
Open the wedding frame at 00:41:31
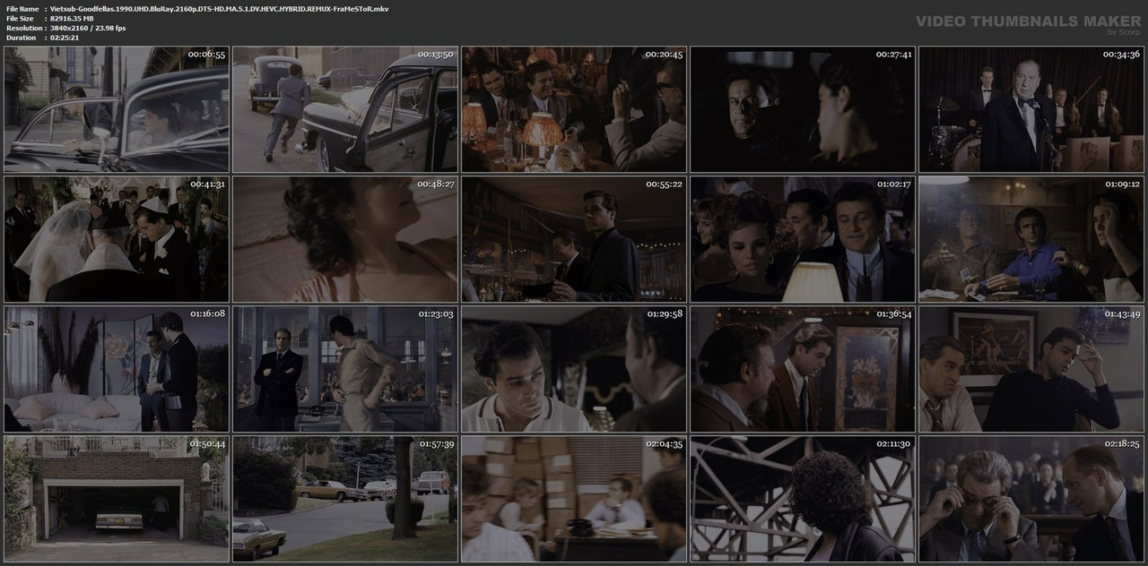pos(117,239)
